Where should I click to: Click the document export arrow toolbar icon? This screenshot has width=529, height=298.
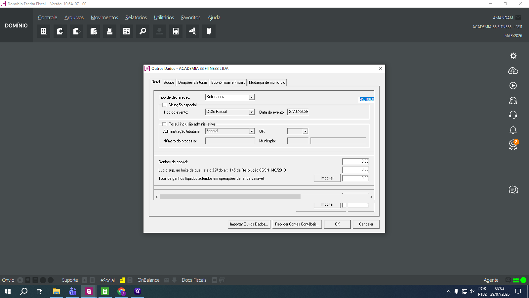[77, 31]
